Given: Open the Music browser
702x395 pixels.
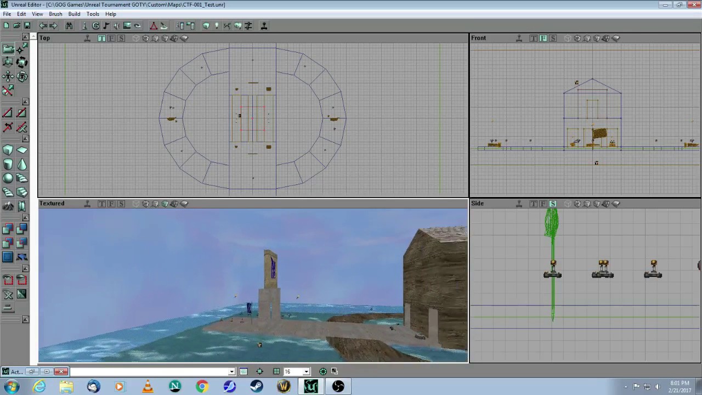Looking at the screenshot, I should tap(106, 26).
